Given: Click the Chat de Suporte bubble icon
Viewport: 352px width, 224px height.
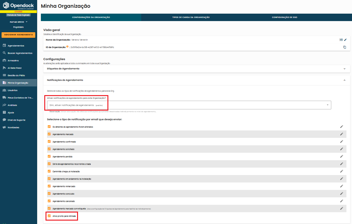Looking at the screenshot, I should pyautogui.click(x=4, y=120).
